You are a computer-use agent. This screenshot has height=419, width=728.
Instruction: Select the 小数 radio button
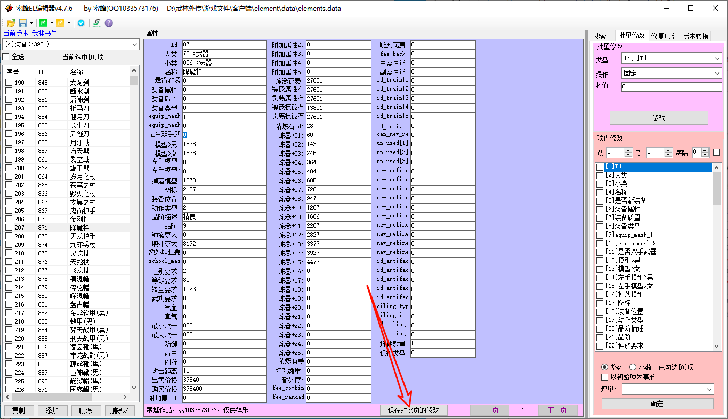pyautogui.click(x=633, y=367)
